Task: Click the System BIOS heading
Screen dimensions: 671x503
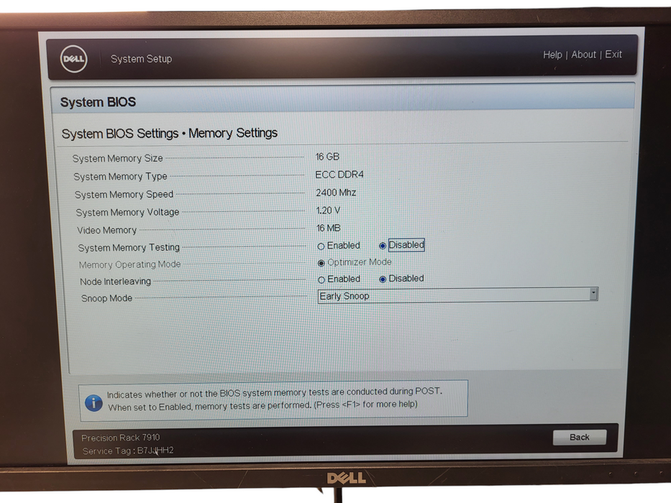Action: pos(98,102)
